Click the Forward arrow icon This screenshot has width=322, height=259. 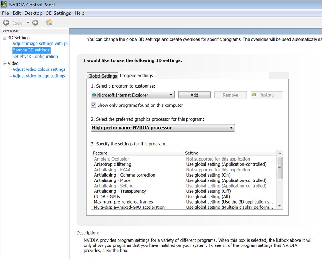35,23
